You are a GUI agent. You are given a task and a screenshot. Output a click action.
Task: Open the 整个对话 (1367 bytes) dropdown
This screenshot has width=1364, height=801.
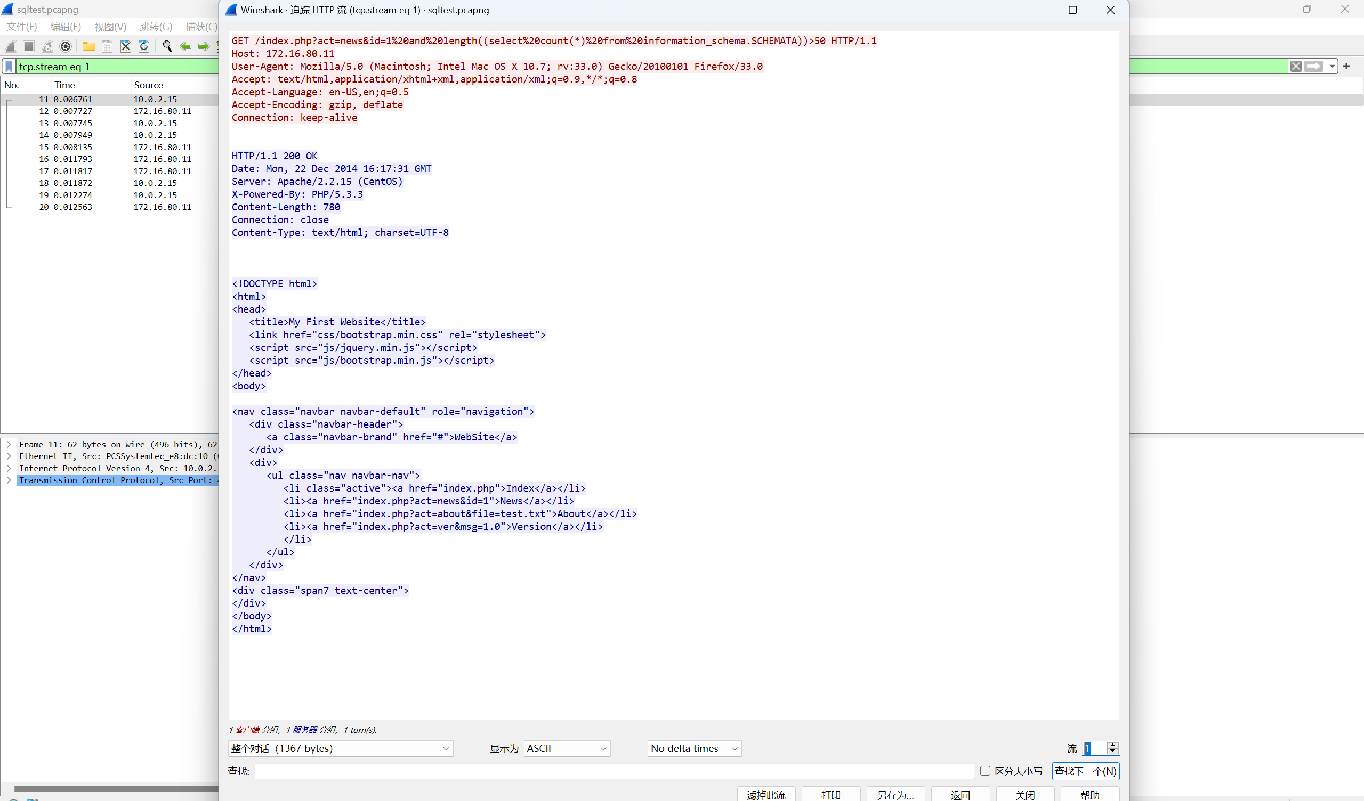pyautogui.click(x=341, y=748)
